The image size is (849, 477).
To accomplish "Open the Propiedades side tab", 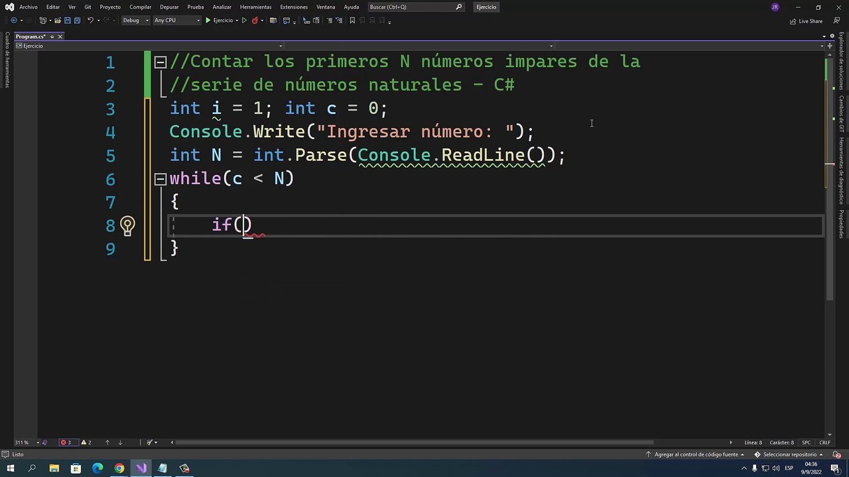I will tap(841, 224).
